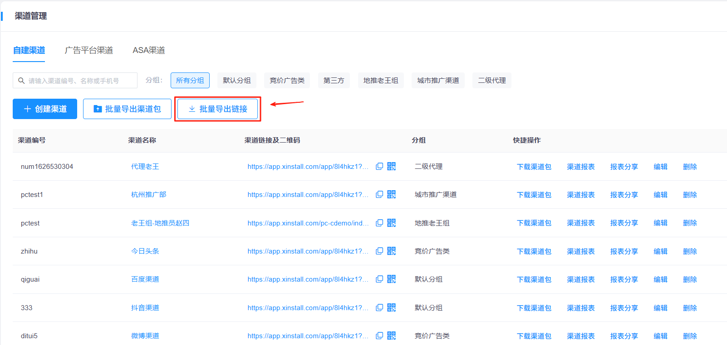Filter by 二级代理 group
This screenshot has height=345, width=727.
[x=492, y=80]
